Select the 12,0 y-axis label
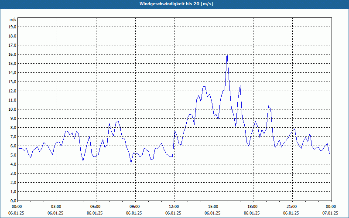This screenshot has height=218, width=349. click(x=12, y=91)
